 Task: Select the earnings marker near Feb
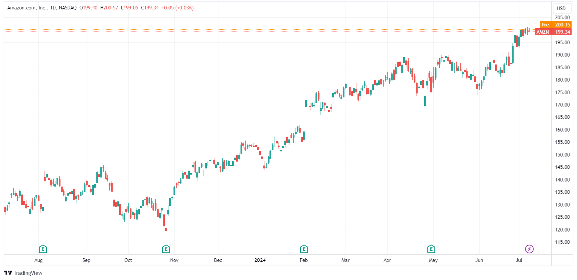(x=304, y=249)
